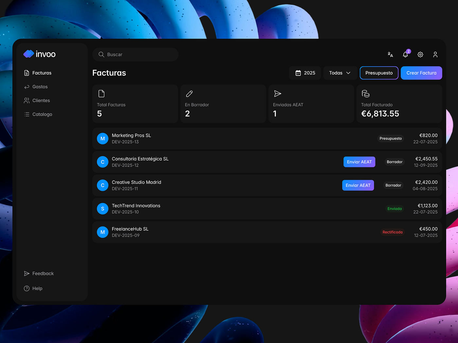Click the Marketing Pros SL avatar

click(x=103, y=139)
